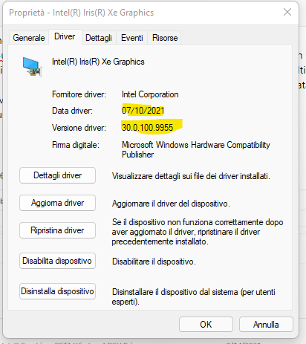The width and height of the screenshot is (306, 344).
Task: Click the Intel Iris Xe display adapter icon
Action: [32, 67]
